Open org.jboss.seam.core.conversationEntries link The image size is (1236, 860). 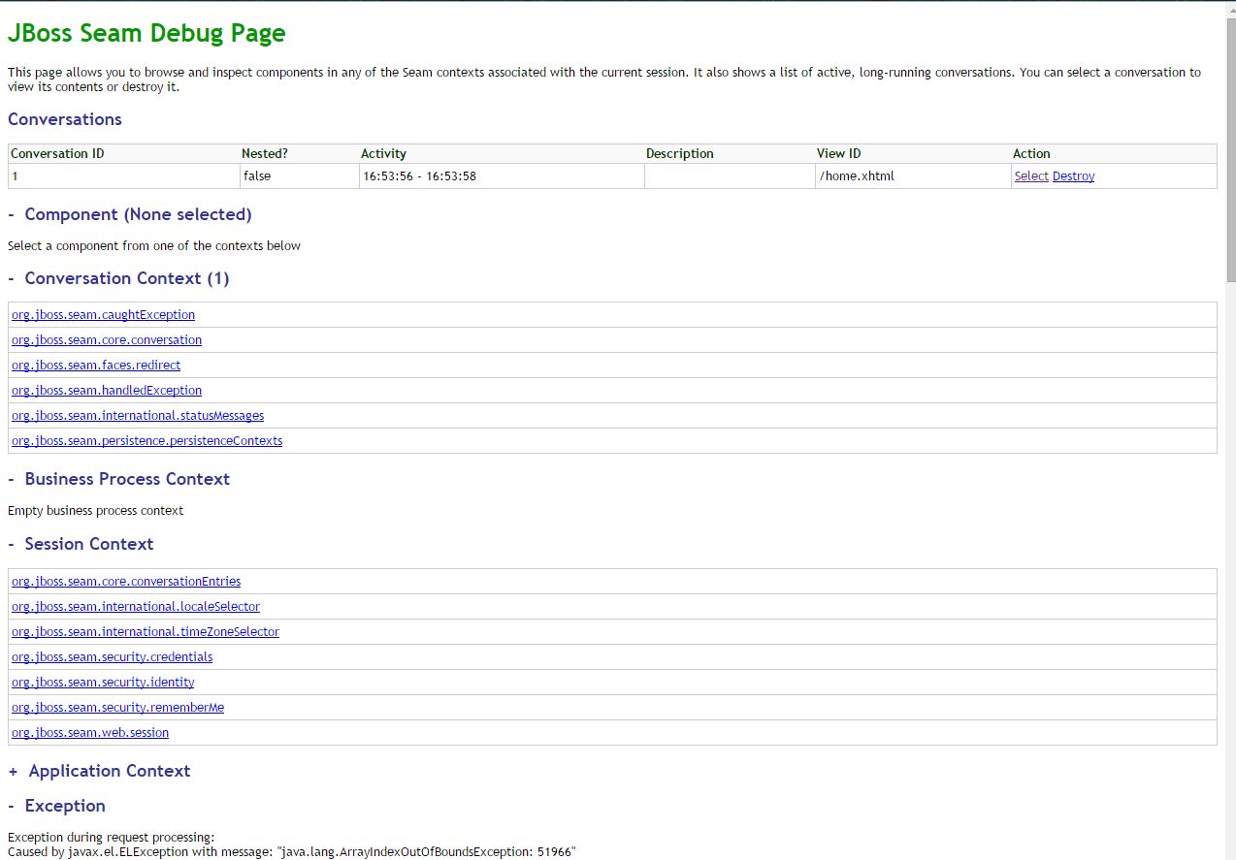point(126,582)
